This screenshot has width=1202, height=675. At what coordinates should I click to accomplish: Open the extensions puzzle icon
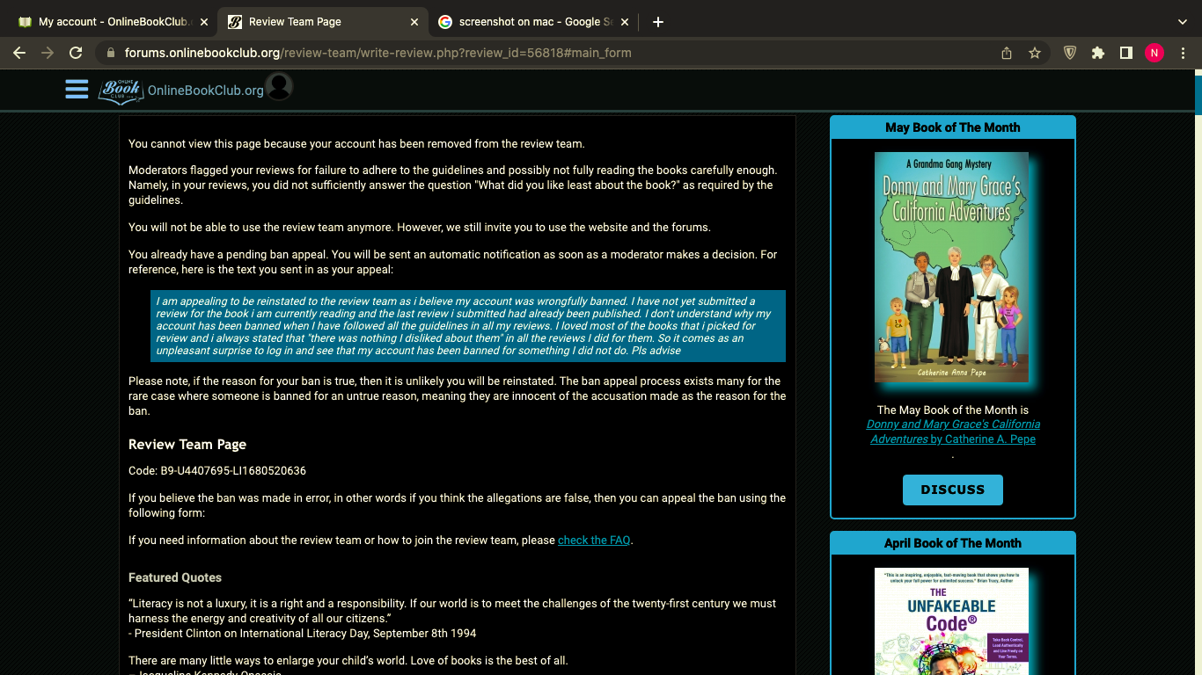(1098, 53)
